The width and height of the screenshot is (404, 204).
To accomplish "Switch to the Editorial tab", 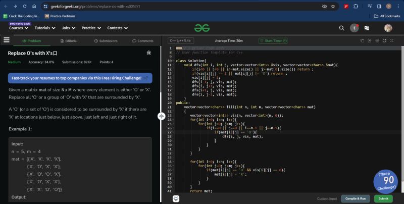I will 69,40.
